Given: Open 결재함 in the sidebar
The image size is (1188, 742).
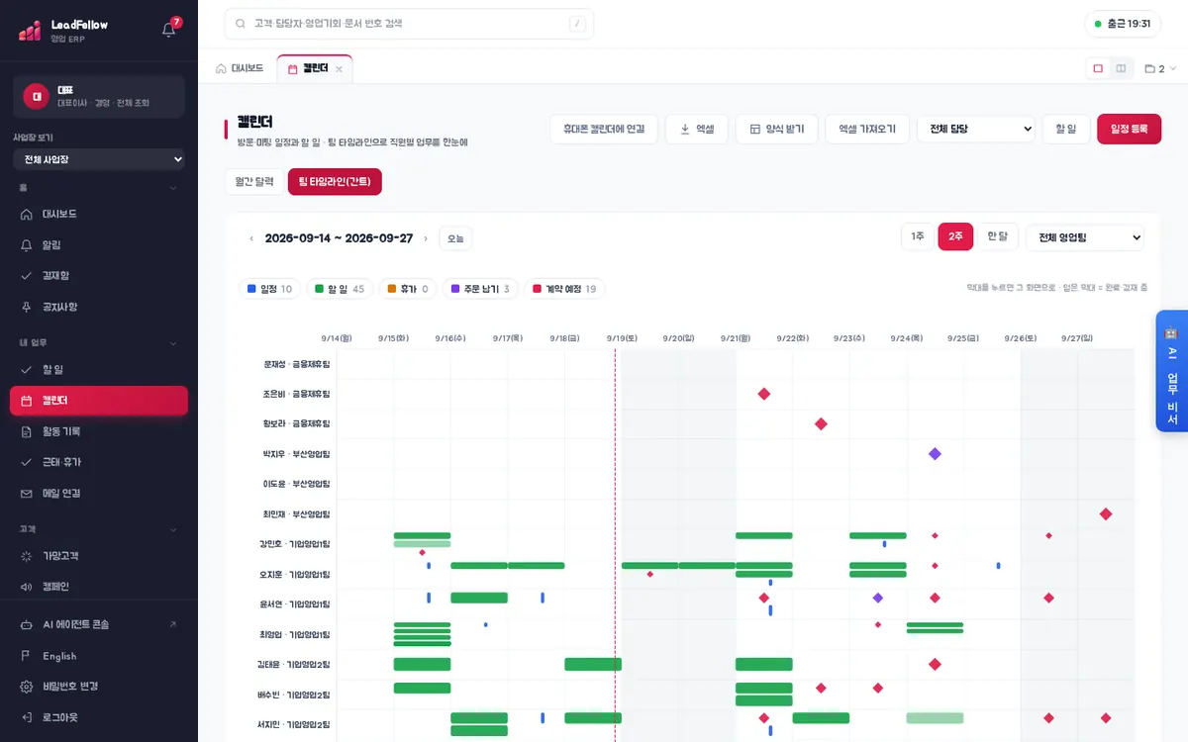Looking at the screenshot, I should (x=99, y=275).
